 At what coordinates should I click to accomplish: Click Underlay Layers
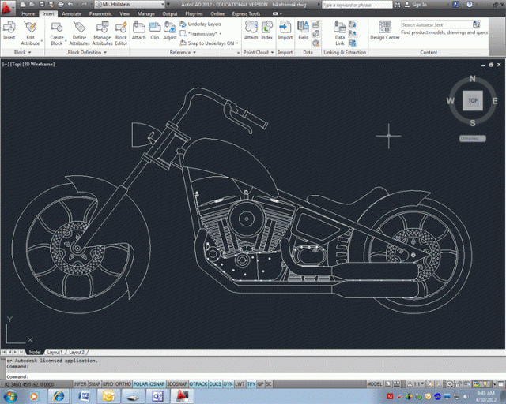200,24
